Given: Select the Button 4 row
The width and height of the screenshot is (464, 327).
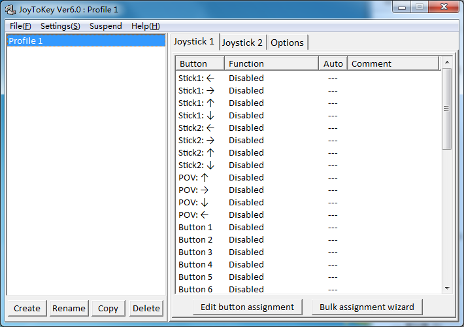Looking at the screenshot, I should (x=308, y=265).
